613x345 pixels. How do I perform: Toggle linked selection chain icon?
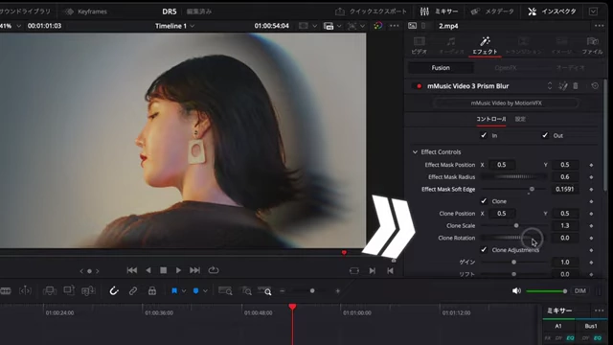tap(133, 290)
